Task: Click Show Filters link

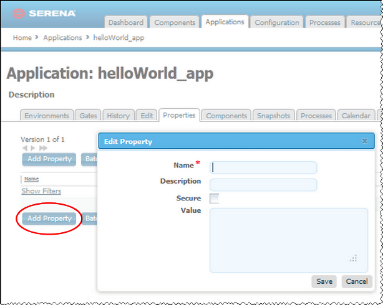Action: 41,191
